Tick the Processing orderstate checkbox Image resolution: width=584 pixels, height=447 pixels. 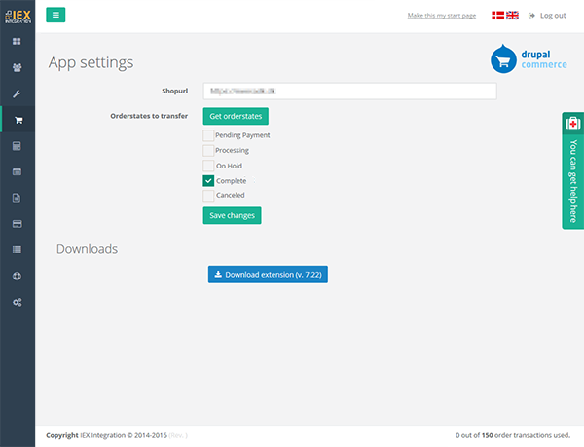point(208,151)
